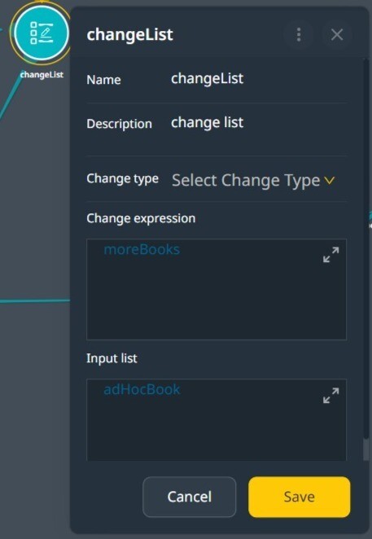This screenshot has height=539, width=372.
Task: Close the changeList panel
Action: (337, 34)
